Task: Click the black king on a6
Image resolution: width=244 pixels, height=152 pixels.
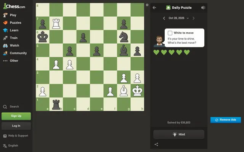Action: [43, 37]
